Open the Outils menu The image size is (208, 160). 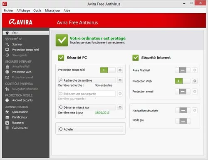[x=37, y=10]
